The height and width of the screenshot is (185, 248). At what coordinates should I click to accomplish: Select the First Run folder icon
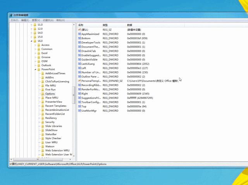(x=43, y=90)
